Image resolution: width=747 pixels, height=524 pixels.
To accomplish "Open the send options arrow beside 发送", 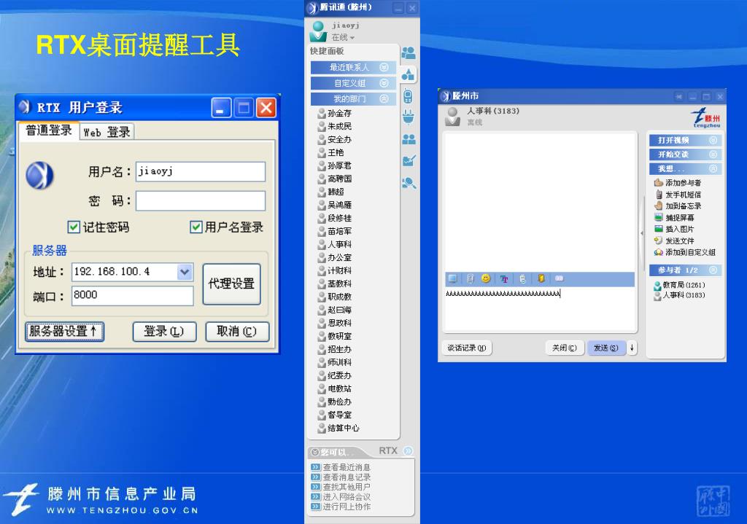I will coord(632,348).
